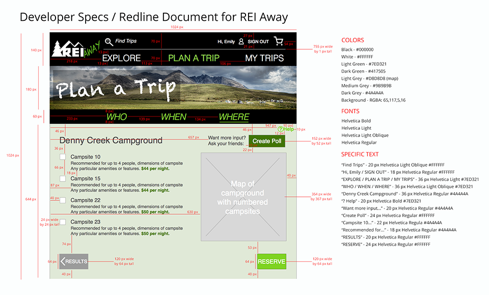Click the FONTS section heading
This screenshot has width=489, height=295.
click(x=350, y=111)
